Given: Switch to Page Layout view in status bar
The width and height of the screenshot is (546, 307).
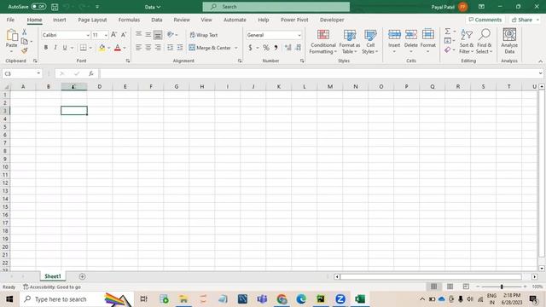Looking at the screenshot, I should pyautogui.click(x=450, y=287).
